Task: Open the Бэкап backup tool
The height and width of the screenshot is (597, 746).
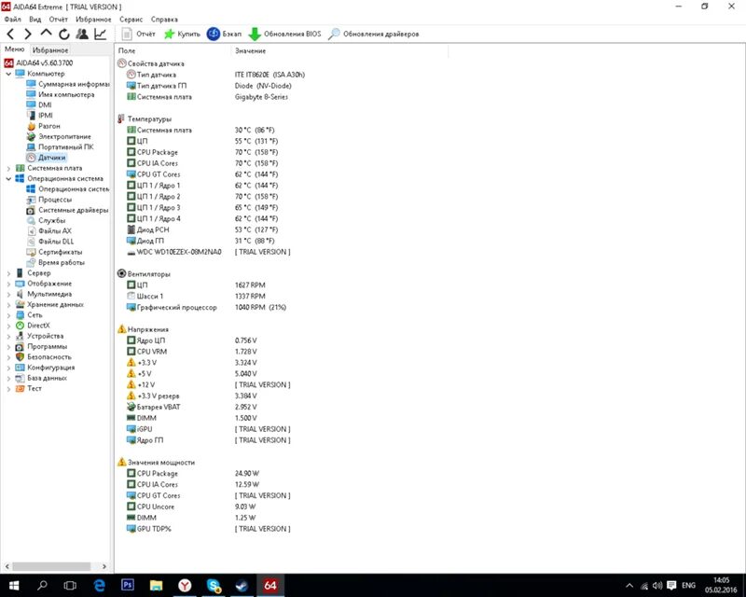Action: click(224, 34)
